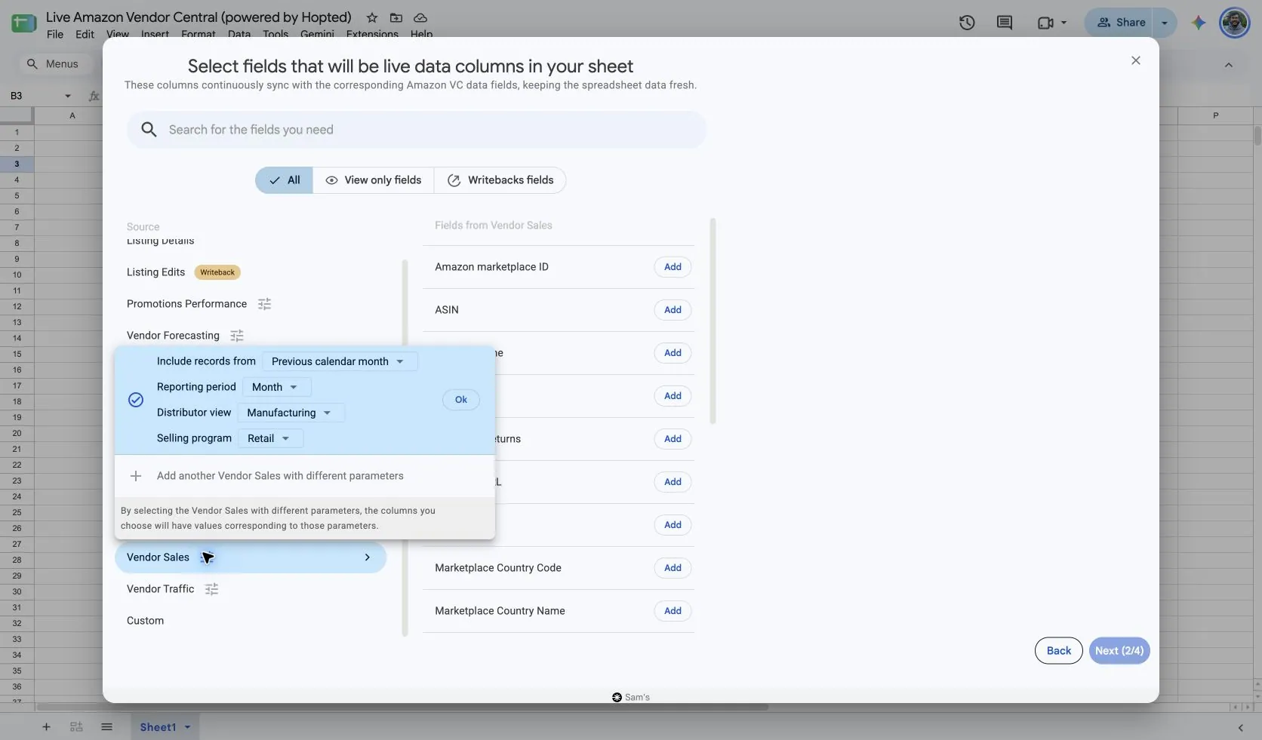Filter to View only fields
Viewport: 1262px width, 740px height.
tap(374, 180)
